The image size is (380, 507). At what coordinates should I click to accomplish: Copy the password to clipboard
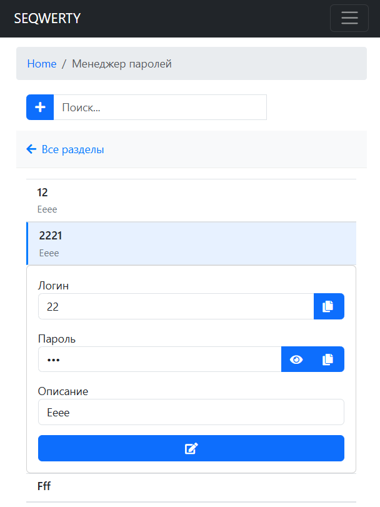click(328, 359)
